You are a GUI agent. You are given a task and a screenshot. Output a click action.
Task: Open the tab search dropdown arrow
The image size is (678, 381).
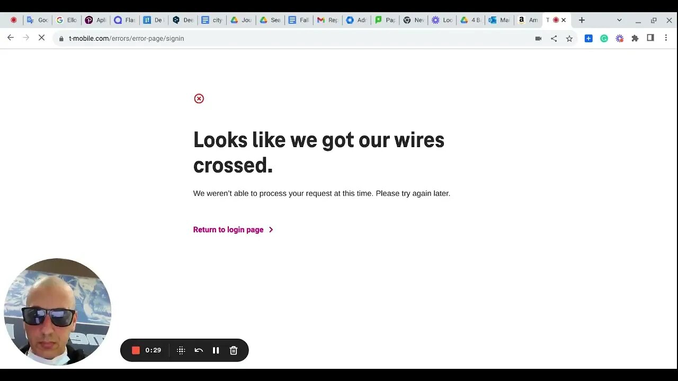coord(619,20)
